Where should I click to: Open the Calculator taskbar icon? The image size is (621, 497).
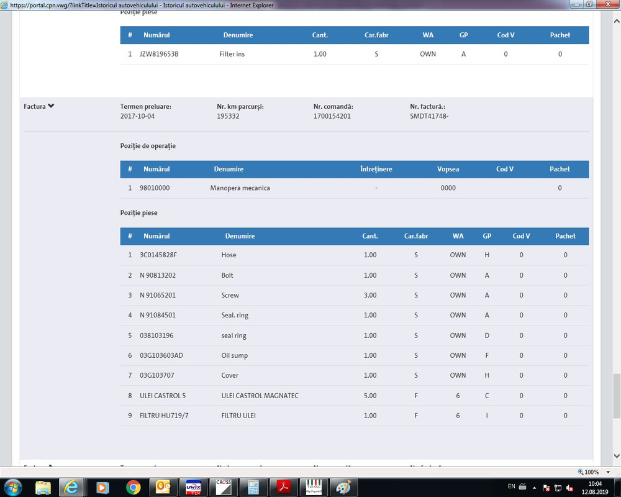[253, 488]
